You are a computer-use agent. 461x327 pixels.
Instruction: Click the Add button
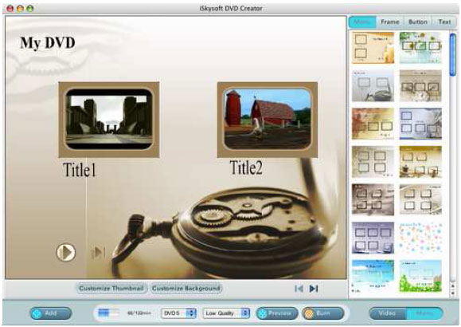[x=51, y=313]
